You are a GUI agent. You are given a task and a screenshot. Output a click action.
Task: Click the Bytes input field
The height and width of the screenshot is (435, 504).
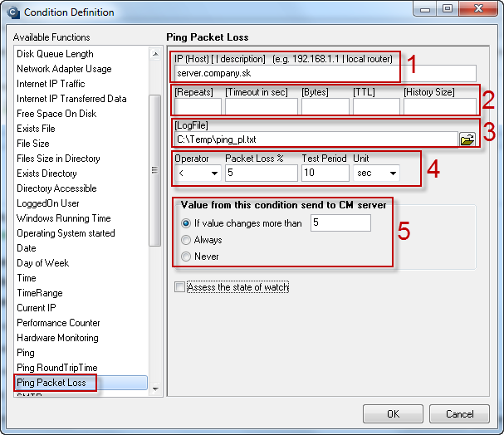tap(325, 106)
